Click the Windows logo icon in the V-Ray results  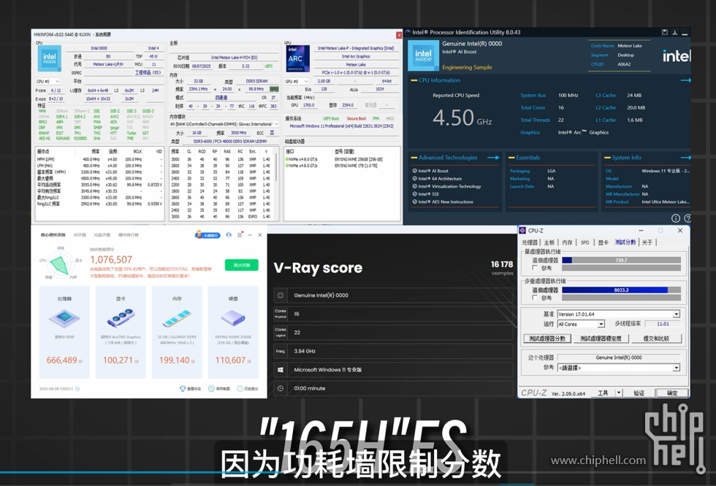(281, 370)
